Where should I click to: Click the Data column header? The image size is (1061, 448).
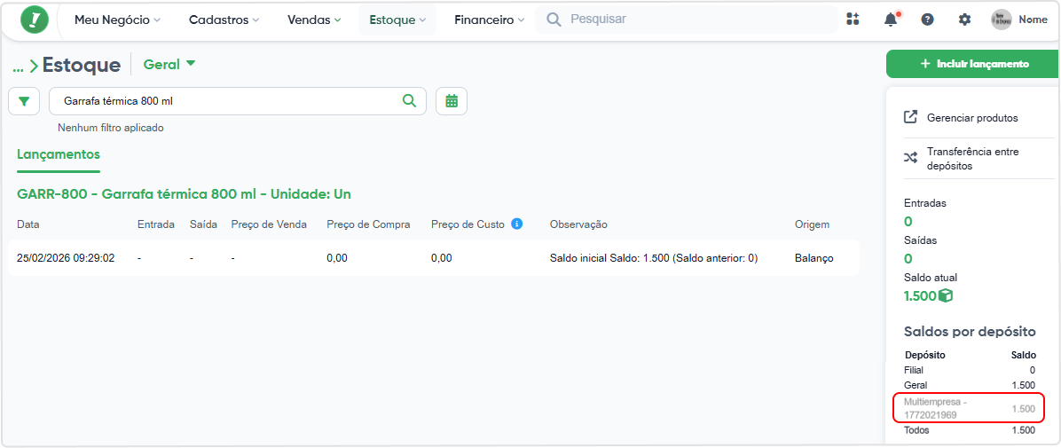coord(28,224)
